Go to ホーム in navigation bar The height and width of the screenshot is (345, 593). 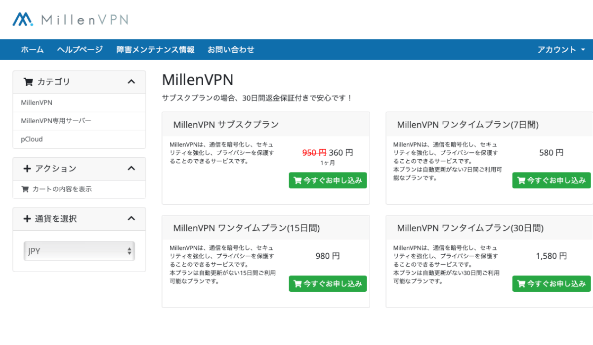[32, 50]
